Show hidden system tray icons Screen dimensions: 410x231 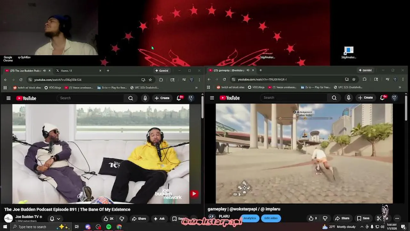(362, 227)
